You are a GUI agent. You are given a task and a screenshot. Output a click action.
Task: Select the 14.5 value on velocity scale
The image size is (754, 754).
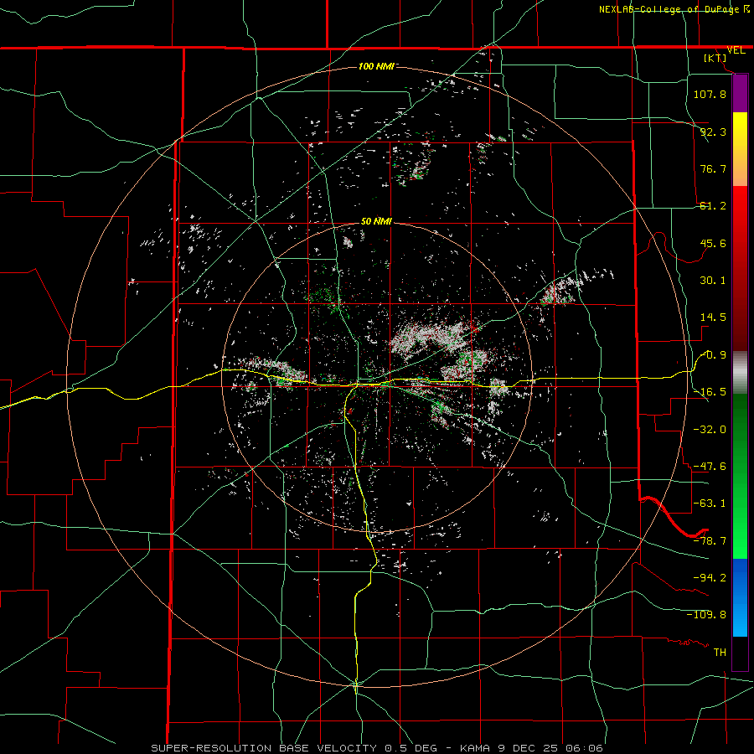tap(713, 318)
